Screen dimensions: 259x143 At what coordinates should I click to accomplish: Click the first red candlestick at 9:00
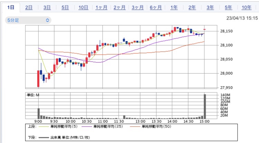38,79
